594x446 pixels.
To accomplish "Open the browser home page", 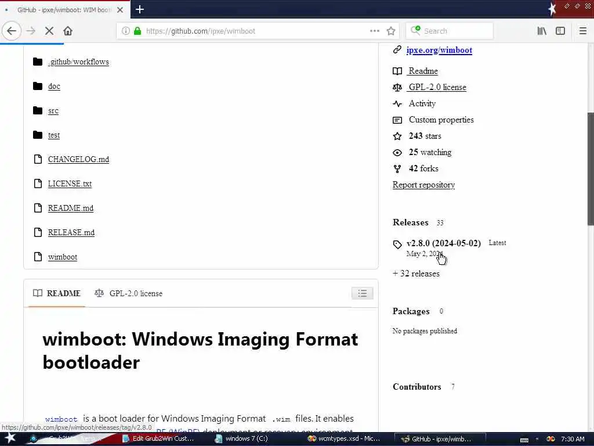I will [68, 31].
